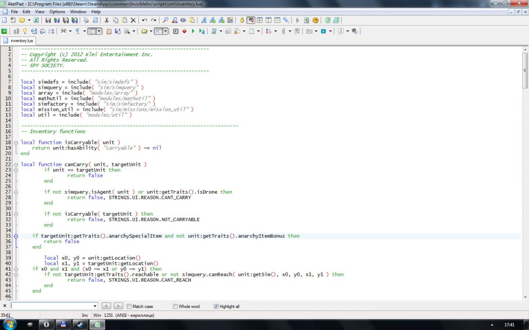
Task: Open the Options menu
Action: coord(57,12)
